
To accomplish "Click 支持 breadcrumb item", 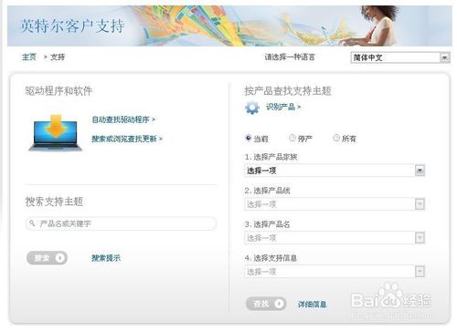I will coord(58,57).
